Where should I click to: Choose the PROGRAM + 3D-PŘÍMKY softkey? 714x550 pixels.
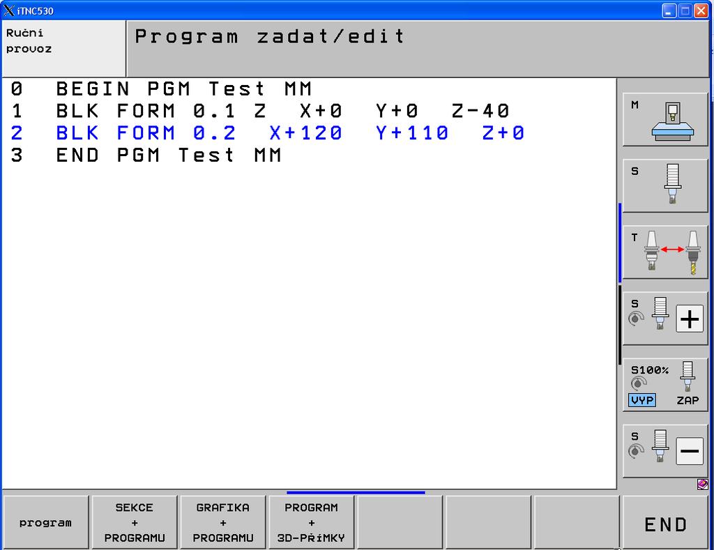[x=312, y=522]
